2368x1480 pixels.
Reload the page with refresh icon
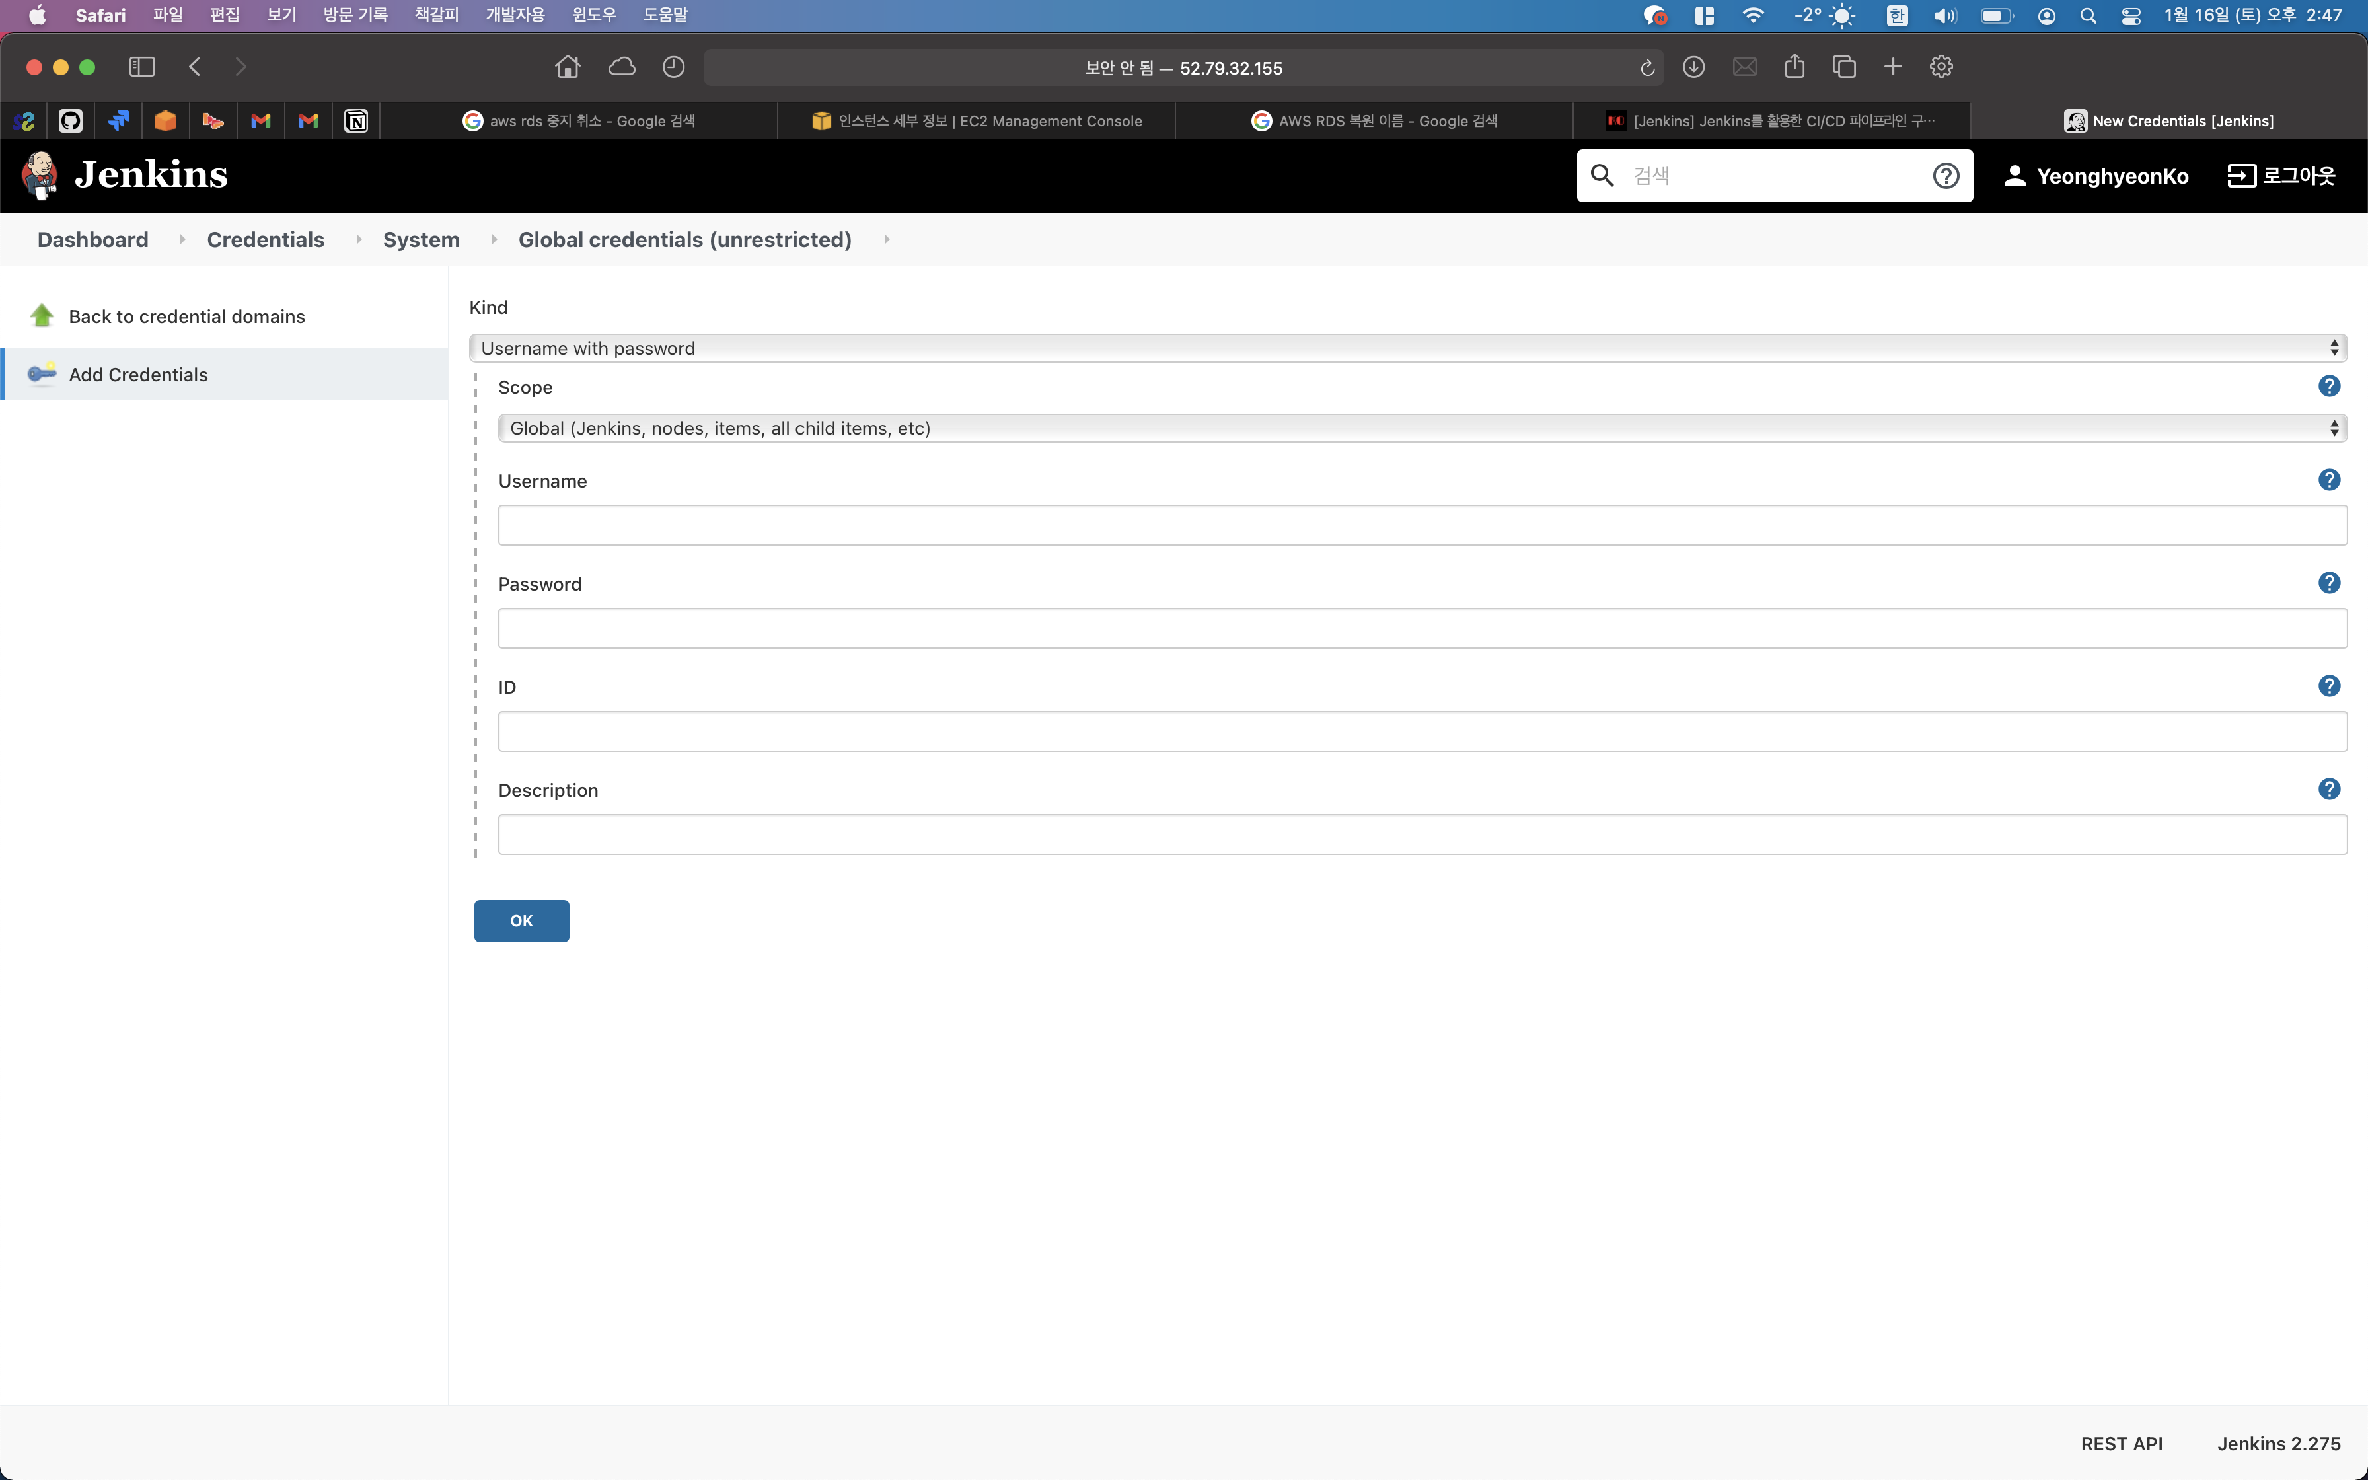pos(1647,67)
